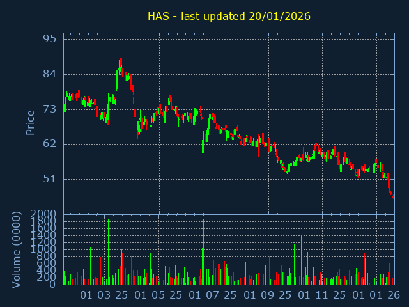The height and width of the screenshot is (307, 409).
Task: Click the chart title 'HAS - last updated 20/01/2026'
Action: pyautogui.click(x=229, y=16)
